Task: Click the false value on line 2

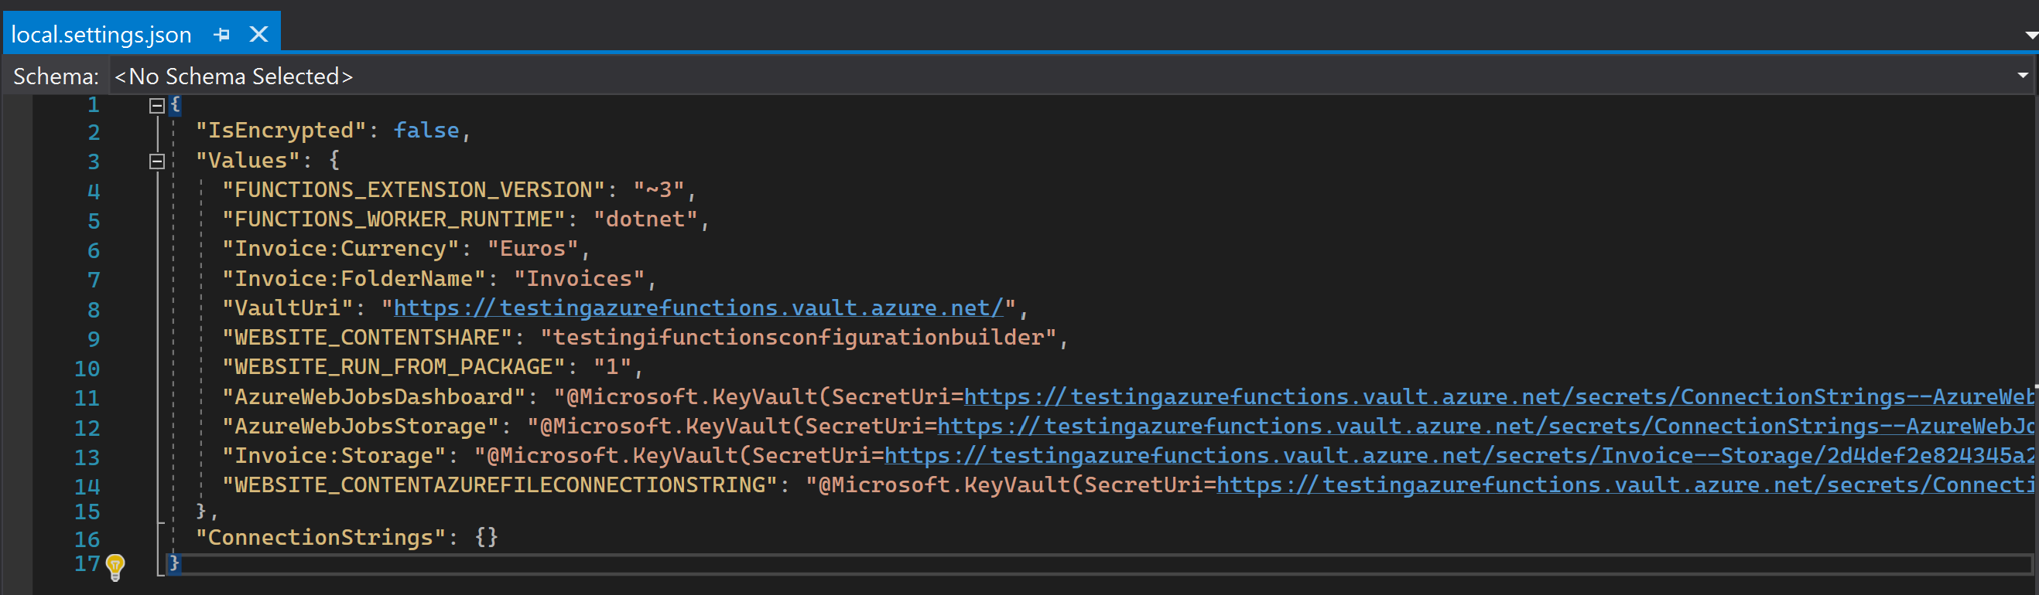Action: tap(426, 131)
